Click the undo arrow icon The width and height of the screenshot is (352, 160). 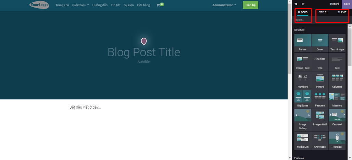(x=296, y=4)
